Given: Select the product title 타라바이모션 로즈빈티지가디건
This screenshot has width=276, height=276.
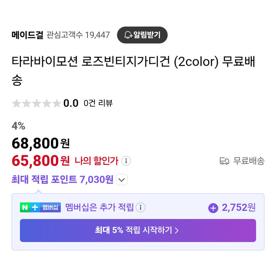Looking at the screenshot, I should pyautogui.click(x=91, y=62).
